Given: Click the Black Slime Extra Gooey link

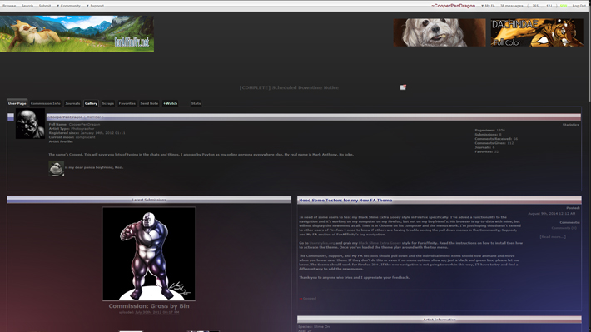Looking at the screenshot, I should [x=380, y=243].
